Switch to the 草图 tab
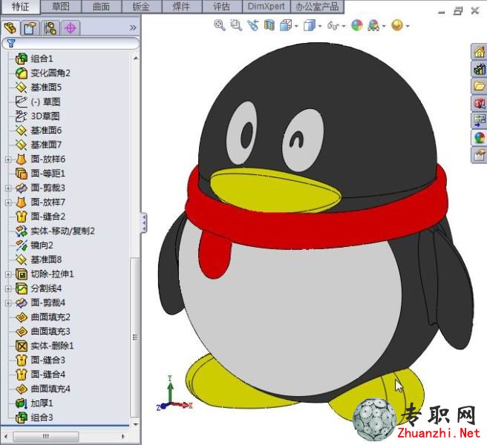 point(61,7)
